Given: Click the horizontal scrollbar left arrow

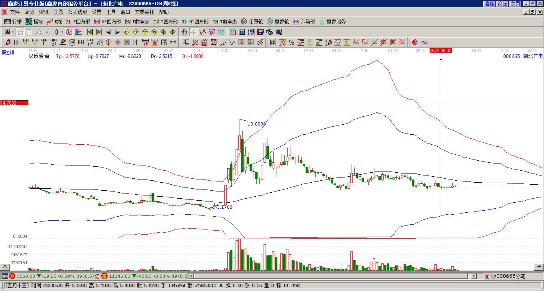Looking at the screenshot, I should tap(191, 276).
